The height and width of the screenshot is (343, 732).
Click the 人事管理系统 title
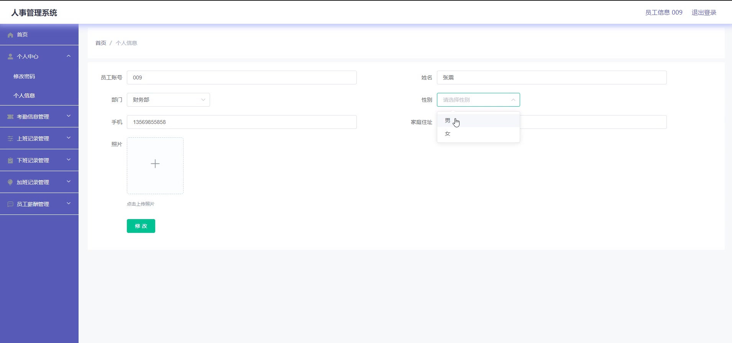point(34,13)
